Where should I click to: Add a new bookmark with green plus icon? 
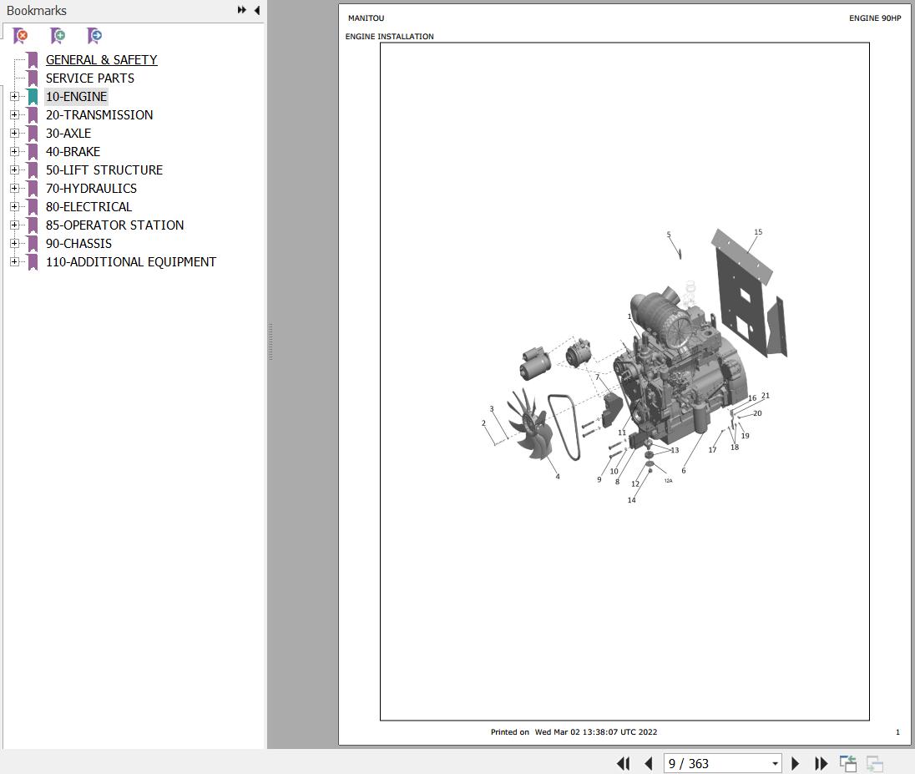(57, 36)
